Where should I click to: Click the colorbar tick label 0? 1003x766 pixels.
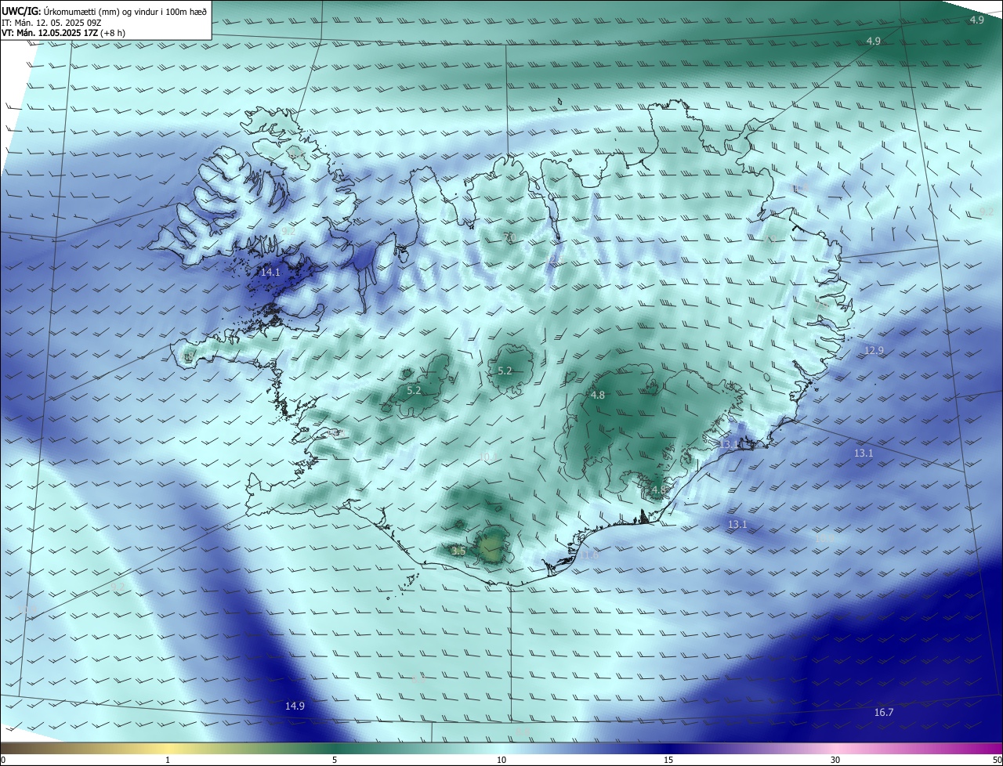pyautogui.click(x=3, y=760)
